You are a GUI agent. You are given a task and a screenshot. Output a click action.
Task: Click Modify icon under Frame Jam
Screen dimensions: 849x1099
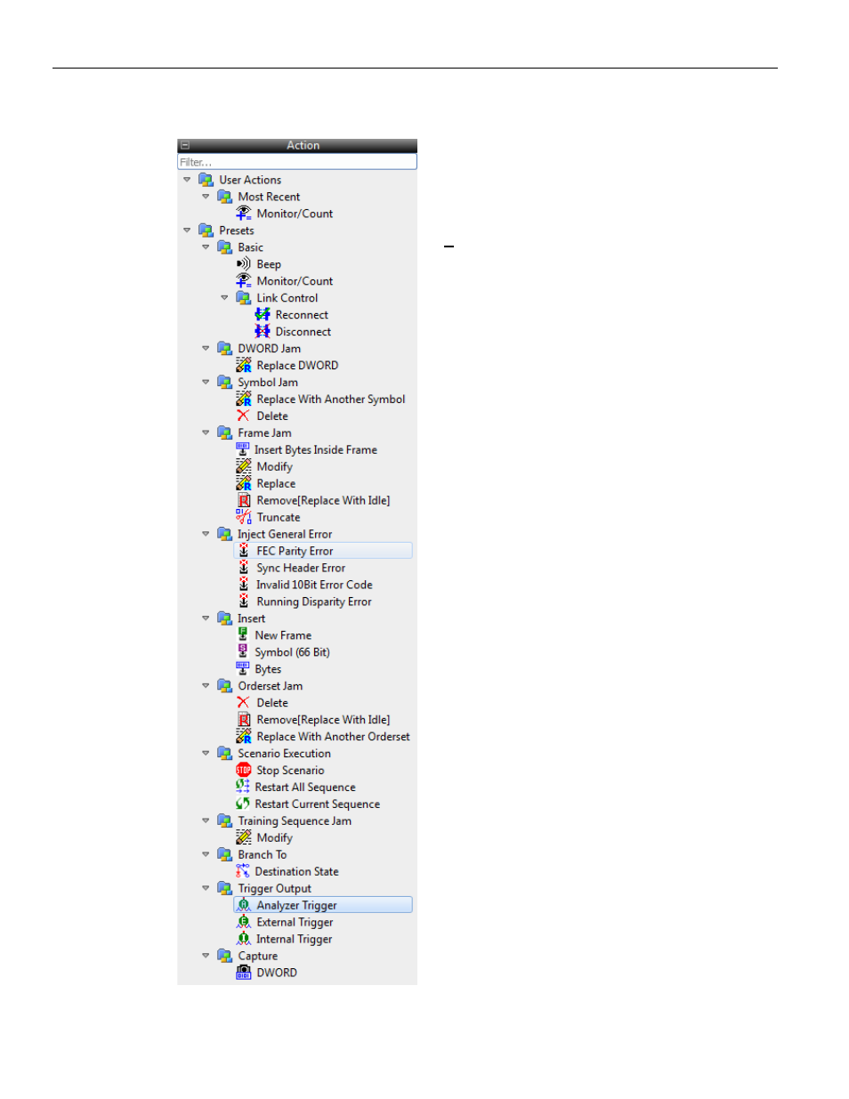(x=243, y=467)
